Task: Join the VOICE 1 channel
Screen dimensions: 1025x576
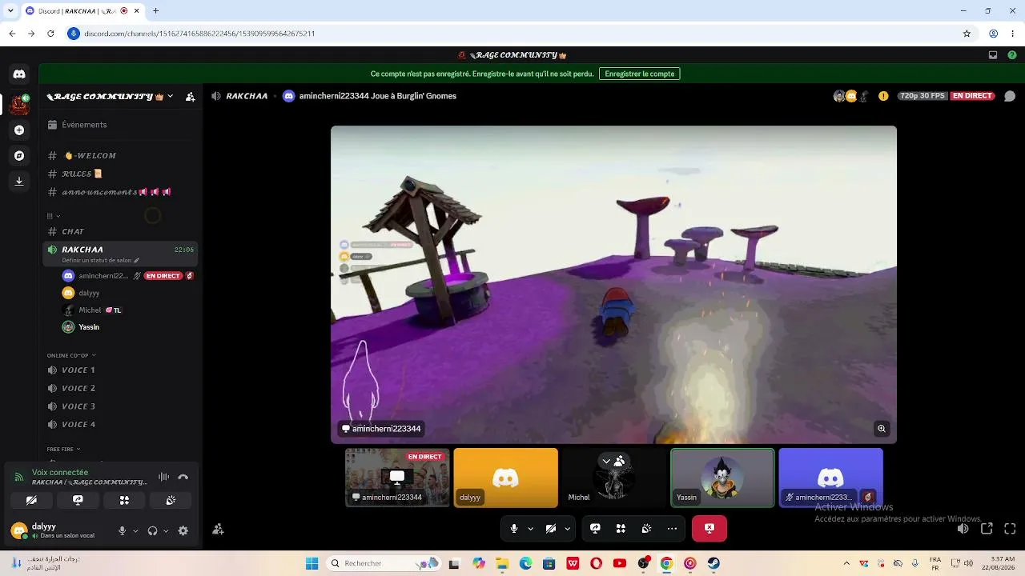Action: [x=120, y=370]
